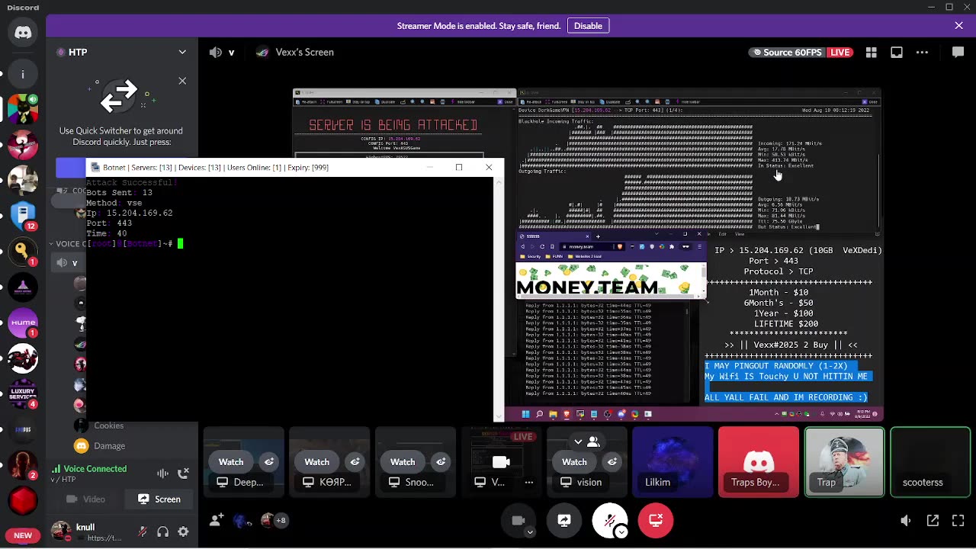976x549 pixels.
Task: Select the Cookies user in voice list
Action: [x=108, y=425]
